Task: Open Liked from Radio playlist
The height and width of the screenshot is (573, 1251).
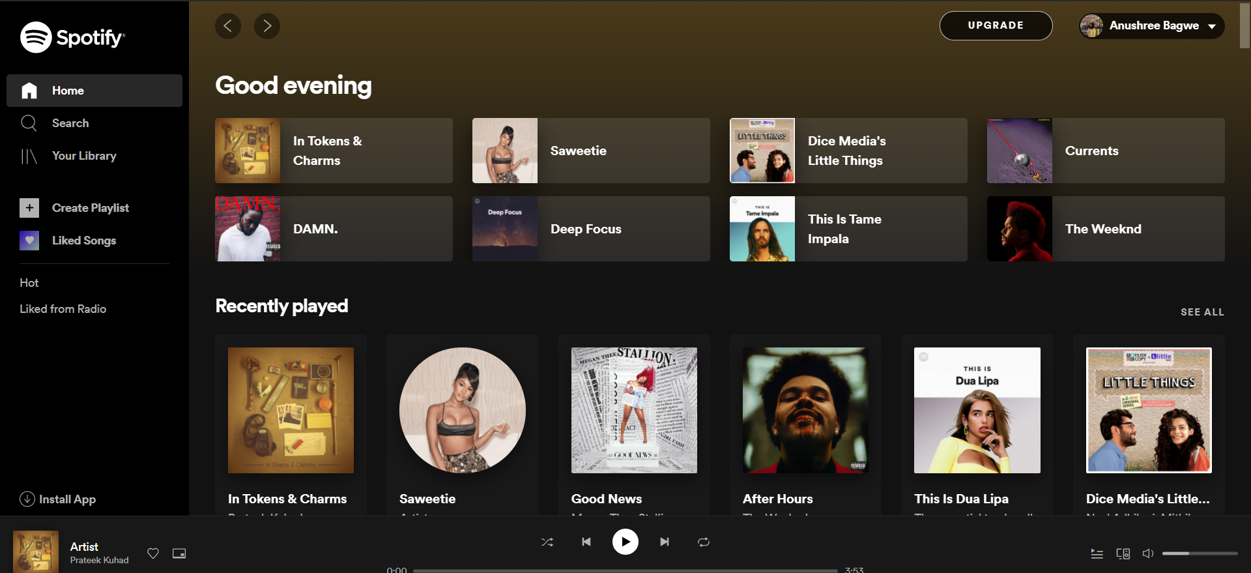Action: click(63, 309)
